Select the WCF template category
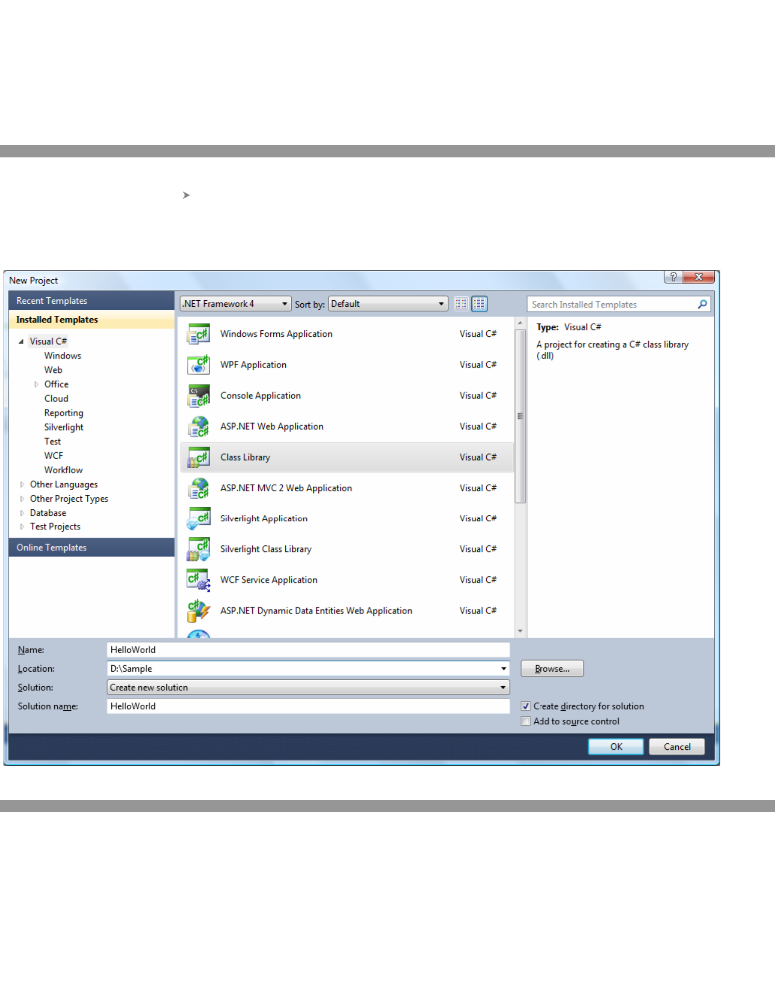The image size is (775, 1004). pos(54,456)
